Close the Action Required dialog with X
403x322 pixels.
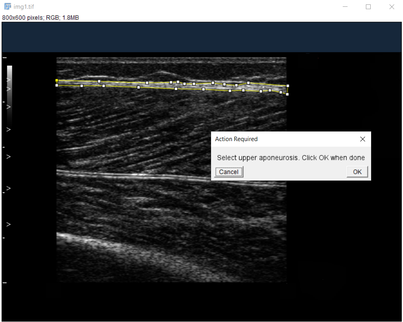pyautogui.click(x=362, y=139)
